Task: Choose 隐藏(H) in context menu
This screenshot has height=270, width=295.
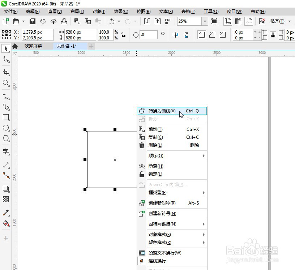Action: (x=172, y=166)
